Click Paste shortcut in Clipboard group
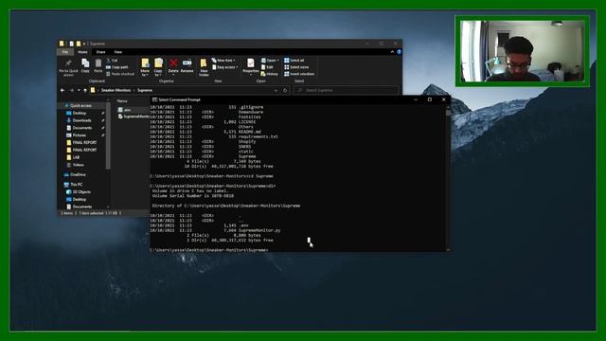The image size is (606, 341). click(x=120, y=74)
